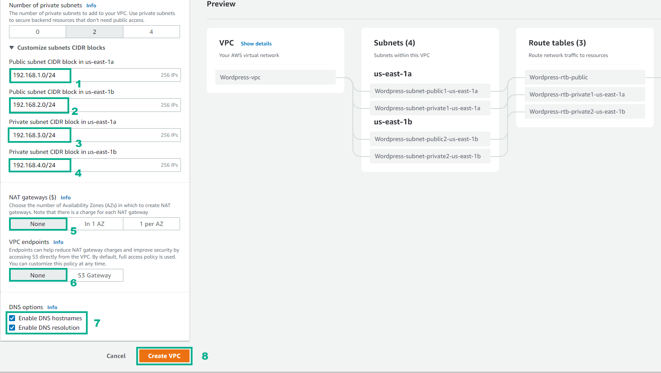
Task: Select Wordpress-rtb-public route table
Action: tap(585, 77)
